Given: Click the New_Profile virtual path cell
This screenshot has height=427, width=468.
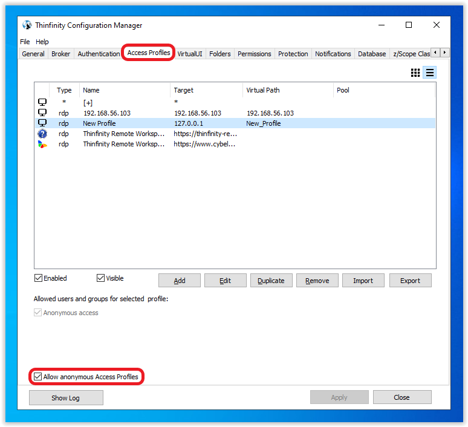Looking at the screenshot, I should [264, 123].
